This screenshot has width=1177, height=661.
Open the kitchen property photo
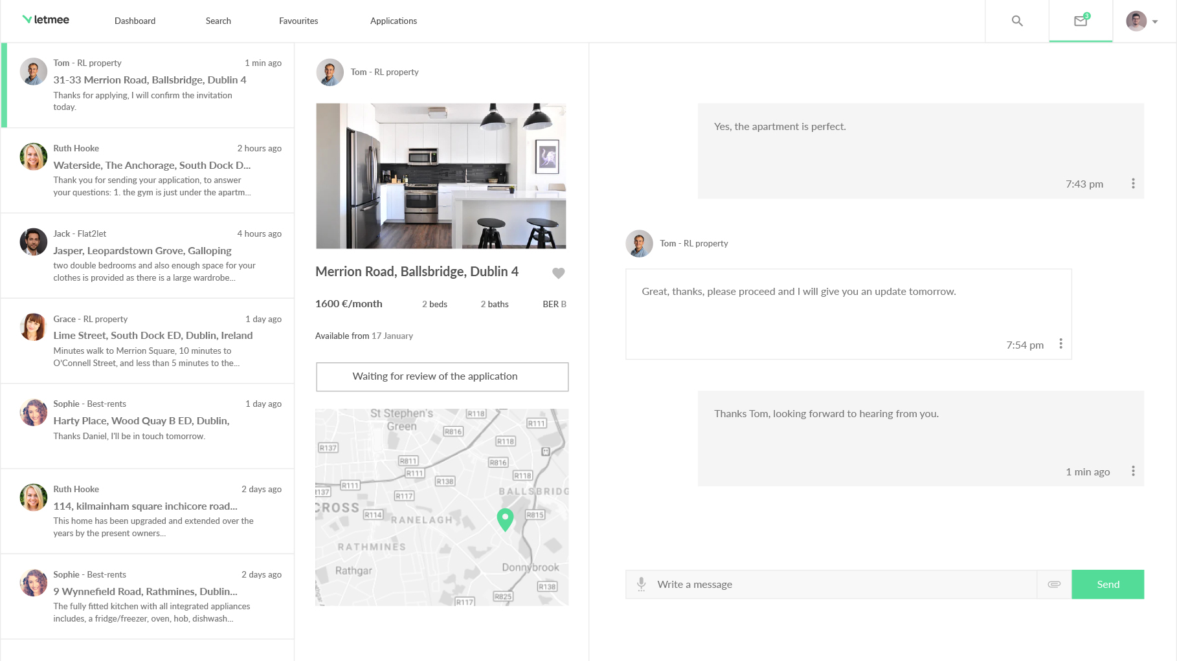click(x=441, y=176)
